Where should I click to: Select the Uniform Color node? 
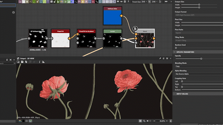[112, 16]
